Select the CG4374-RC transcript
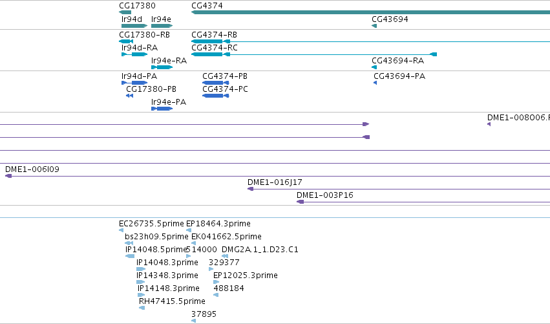This screenshot has width=550, height=324. pyautogui.click(x=314, y=54)
